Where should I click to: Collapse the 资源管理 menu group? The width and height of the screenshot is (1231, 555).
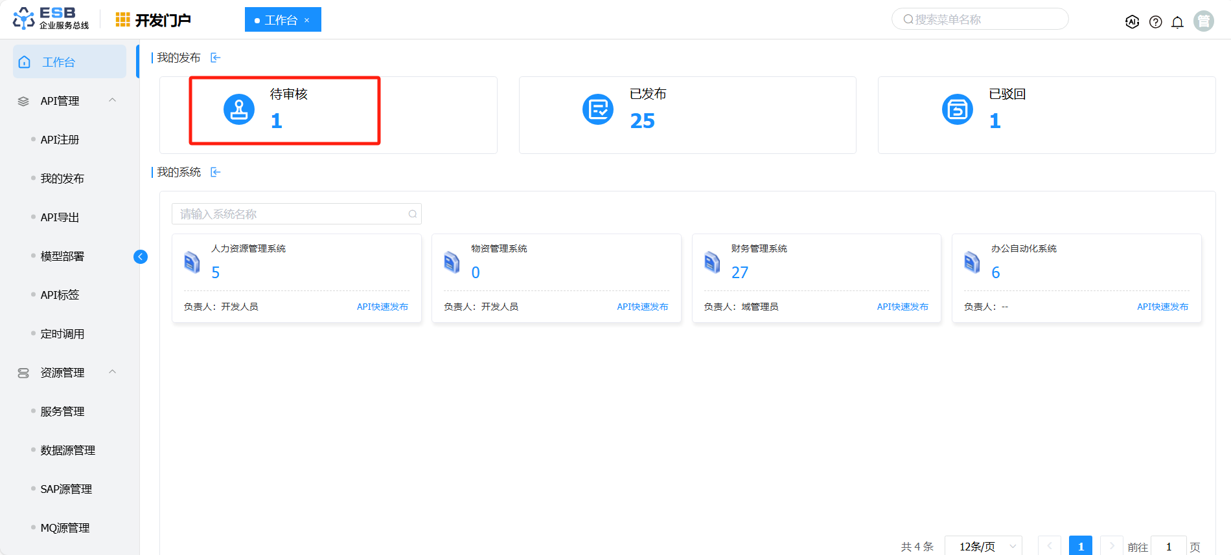click(113, 372)
